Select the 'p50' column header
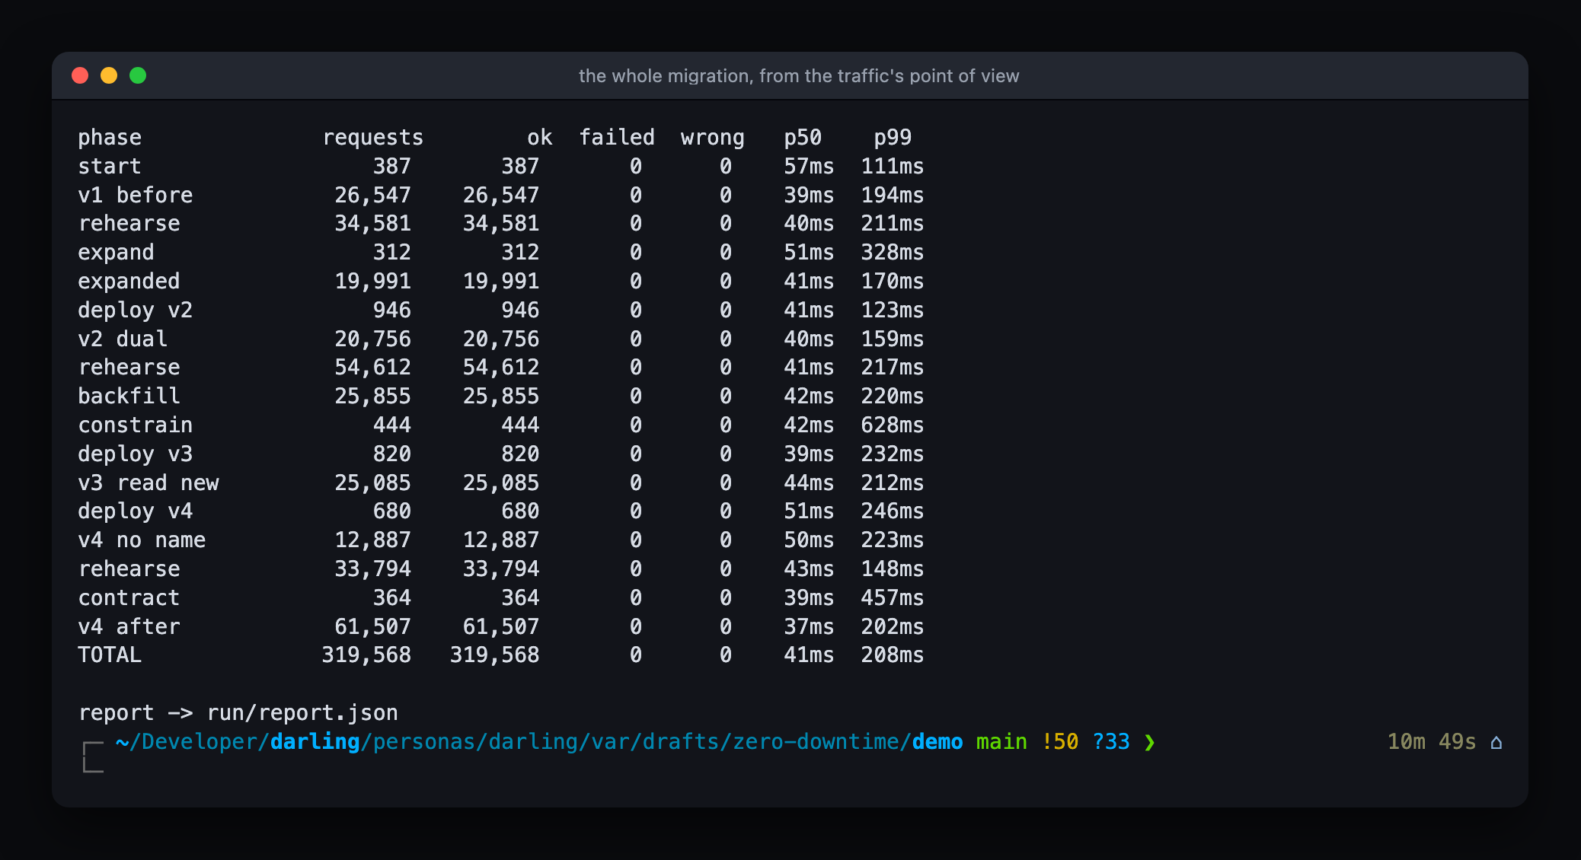Screen dimensions: 1581x860 [803, 138]
